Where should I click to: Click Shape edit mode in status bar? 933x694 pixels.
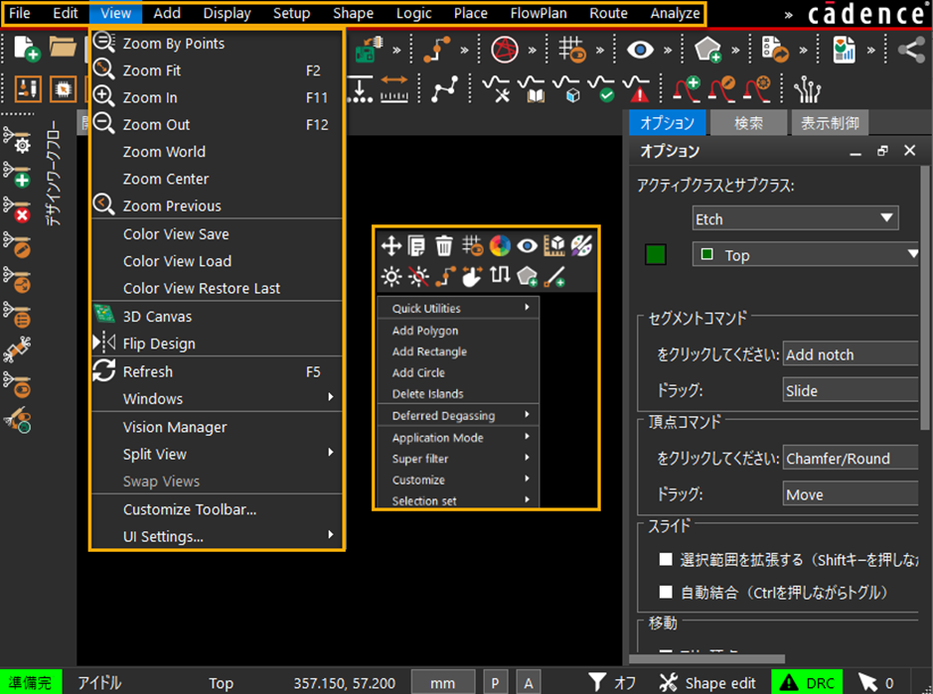[707, 683]
